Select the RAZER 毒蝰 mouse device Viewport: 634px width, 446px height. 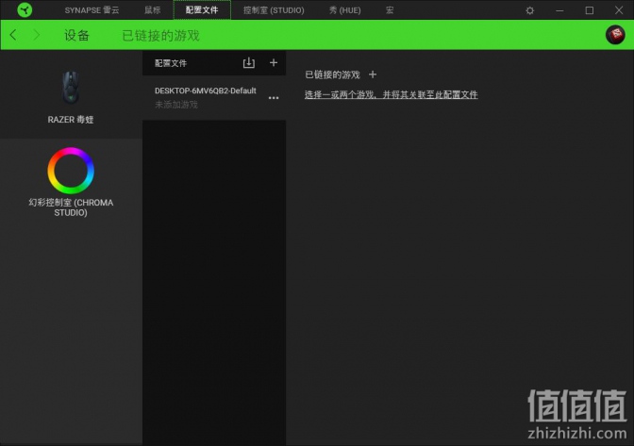pyautogui.click(x=71, y=97)
